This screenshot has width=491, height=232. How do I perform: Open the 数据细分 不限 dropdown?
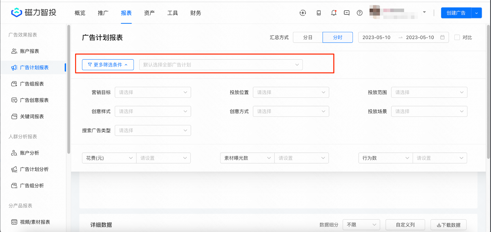(361, 225)
